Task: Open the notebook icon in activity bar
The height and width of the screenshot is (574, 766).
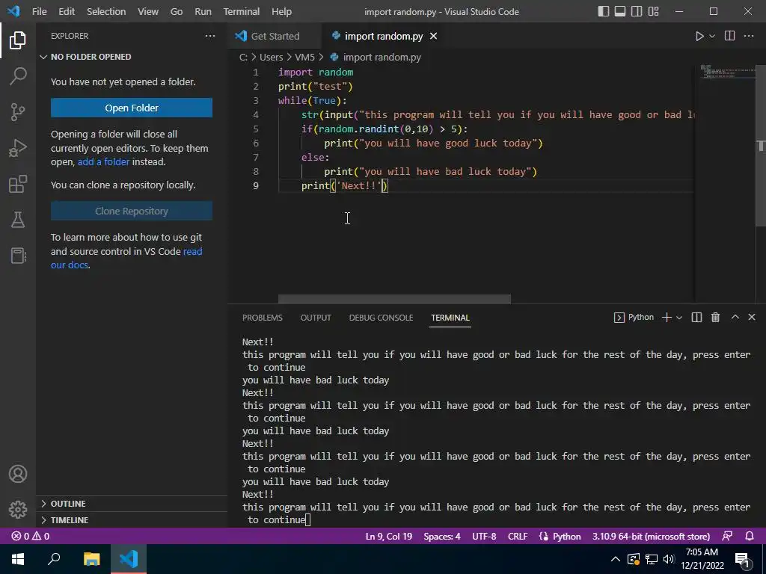Action: click(18, 256)
